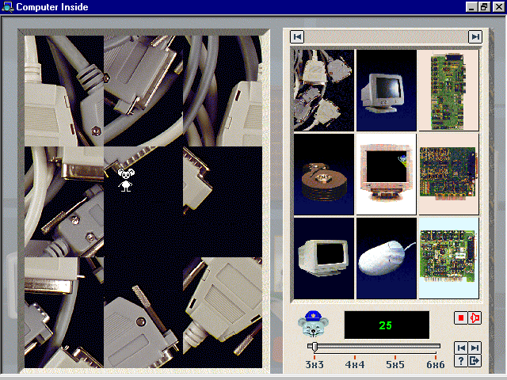Go to previous gallery page at top

tap(297, 36)
